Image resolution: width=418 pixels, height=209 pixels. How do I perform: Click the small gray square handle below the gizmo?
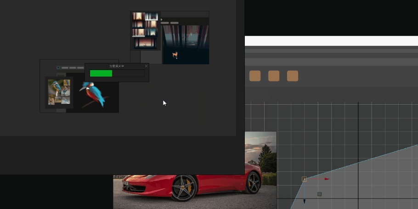click(x=319, y=194)
